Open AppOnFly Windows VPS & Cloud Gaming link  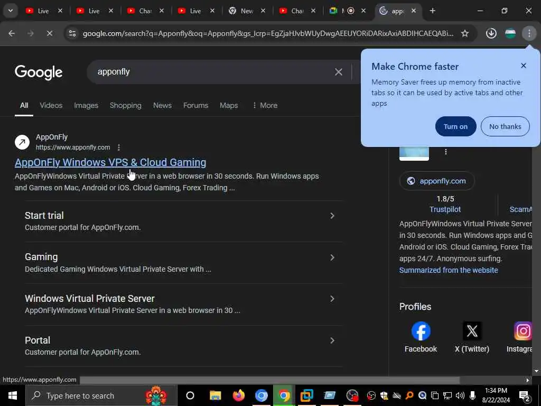110,162
